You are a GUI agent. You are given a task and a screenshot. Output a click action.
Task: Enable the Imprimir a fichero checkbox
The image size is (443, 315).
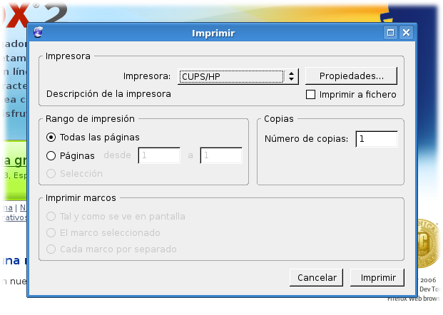click(x=310, y=94)
